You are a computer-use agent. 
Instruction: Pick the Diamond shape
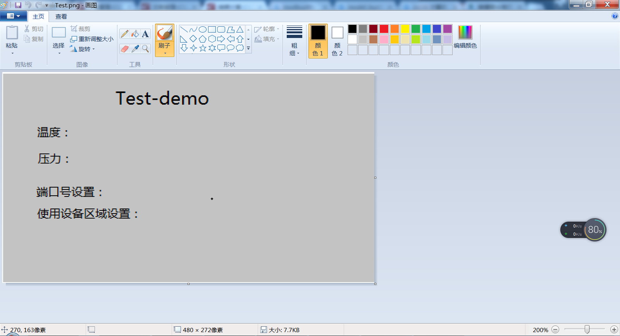click(193, 39)
